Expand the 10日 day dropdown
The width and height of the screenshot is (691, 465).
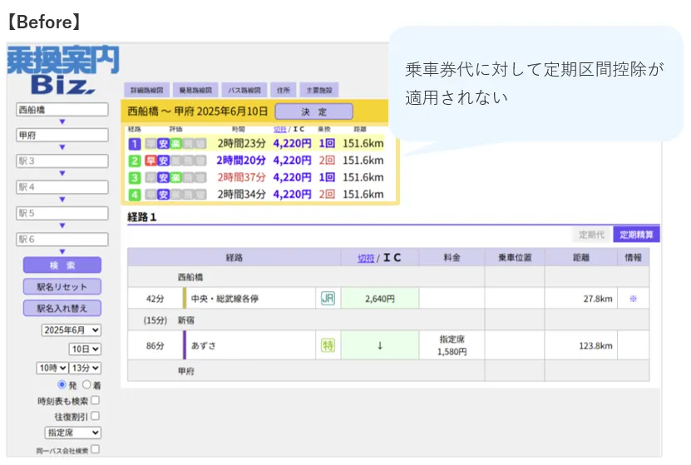click(84, 349)
